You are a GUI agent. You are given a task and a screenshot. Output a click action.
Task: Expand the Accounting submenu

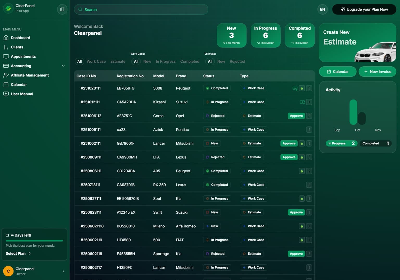coord(63,66)
